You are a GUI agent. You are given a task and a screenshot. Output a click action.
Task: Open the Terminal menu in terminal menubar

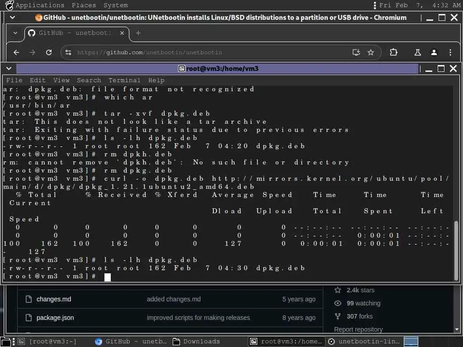(x=124, y=80)
